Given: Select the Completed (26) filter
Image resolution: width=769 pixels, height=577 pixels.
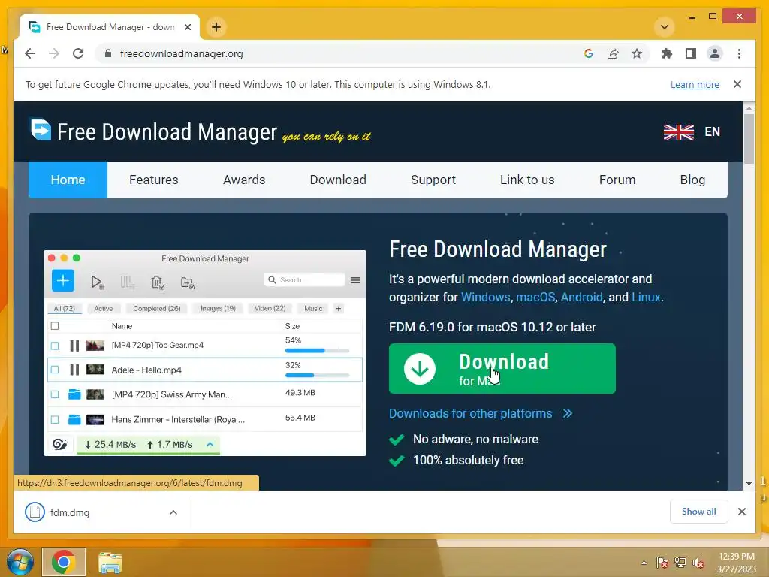Looking at the screenshot, I should tap(157, 308).
